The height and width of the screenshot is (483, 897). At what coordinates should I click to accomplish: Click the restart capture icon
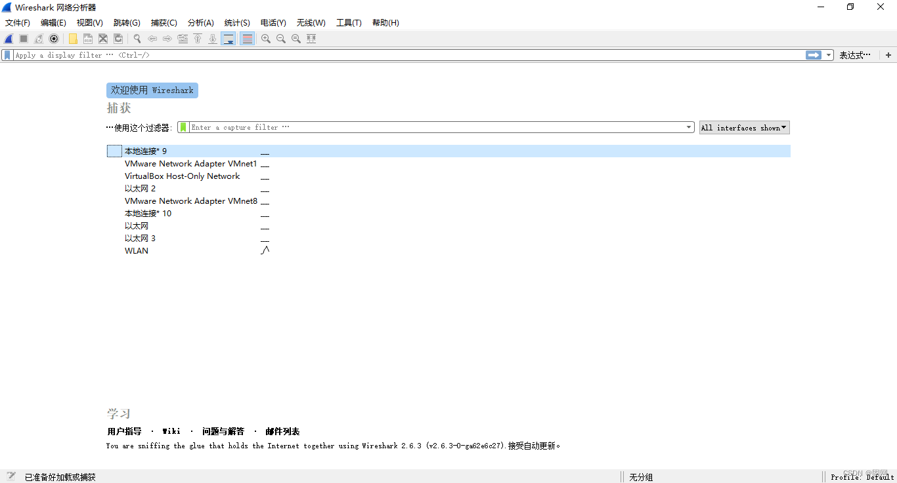point(39,39)
